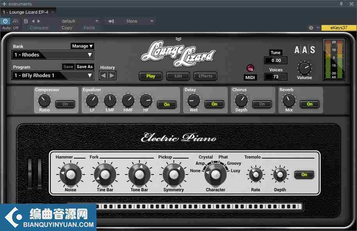
Task: Click the Character selector knob
Action: coord(215,175)
